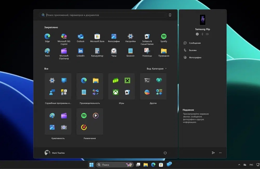Show hidden tray icons chevron
The height and width of the screenshot is (169, 260).
239,165
